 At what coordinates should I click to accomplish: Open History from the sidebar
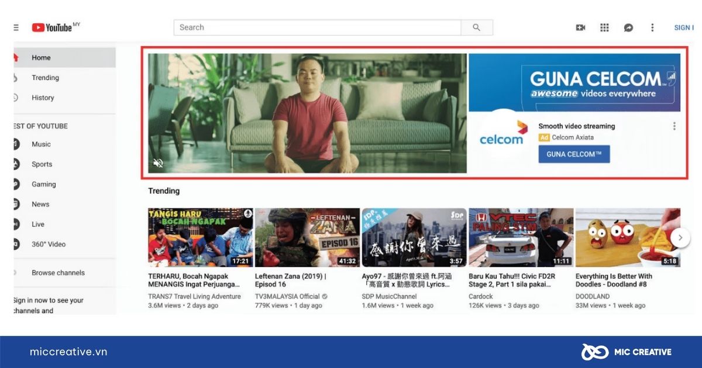42,98
